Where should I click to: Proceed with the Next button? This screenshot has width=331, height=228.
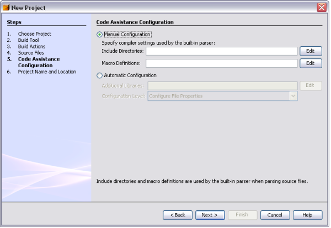(x=210, y=215)
